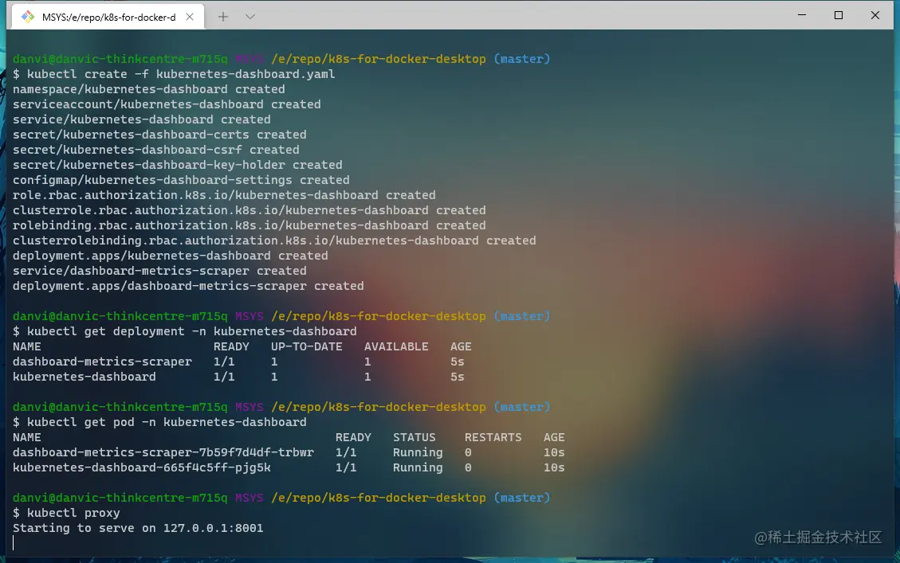The width and height of the screenshot is (900, 563).
Task: Click 'dashboard-metrics-scraper' in deployment table
Action: click(102, 362)
